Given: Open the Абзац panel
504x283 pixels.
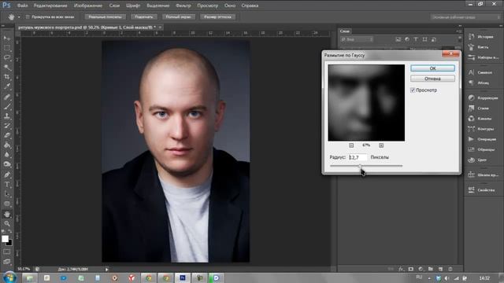Looking at the screenshot, I should click(x=480, y=83).
